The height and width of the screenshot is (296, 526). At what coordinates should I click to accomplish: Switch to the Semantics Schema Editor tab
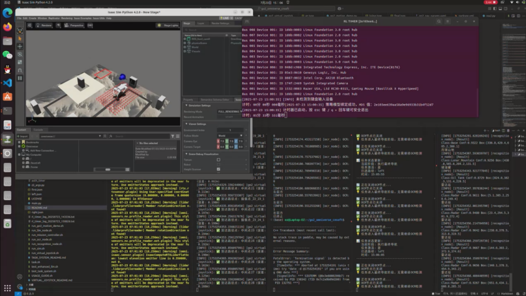point(215,99)
